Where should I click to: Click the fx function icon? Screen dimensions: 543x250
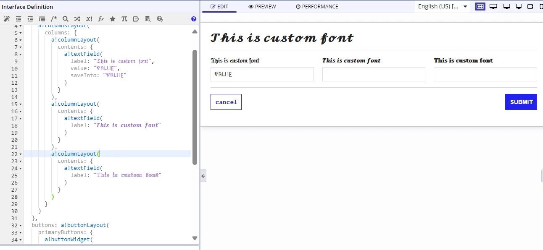pyautogui.click(x=101, y=19)
